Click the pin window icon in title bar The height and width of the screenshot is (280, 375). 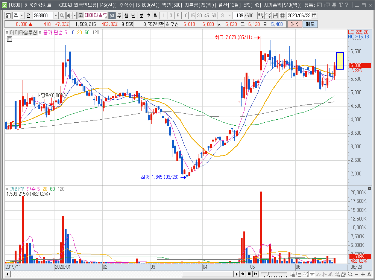pyautogui.click(x=334, y=5)
